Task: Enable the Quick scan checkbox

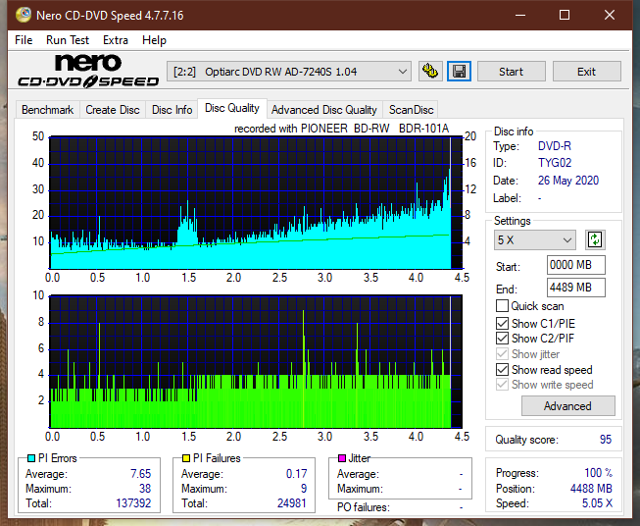Action: coord(502,306)
